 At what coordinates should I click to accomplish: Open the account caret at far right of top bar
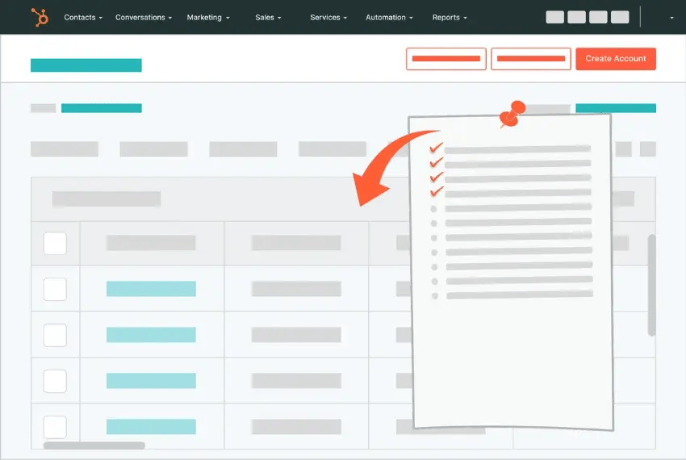click(x=671, y=18)
